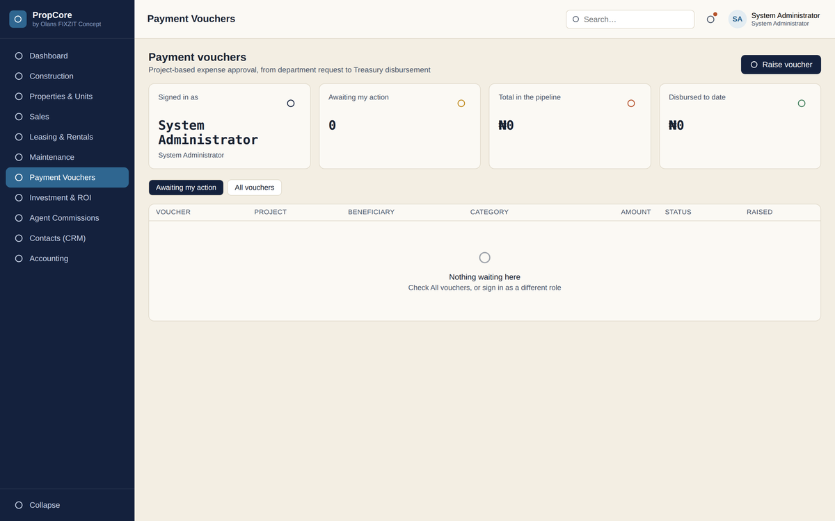Click the 'Payment vouchers' page heading
835x521 pixels.
click(198, 57)
